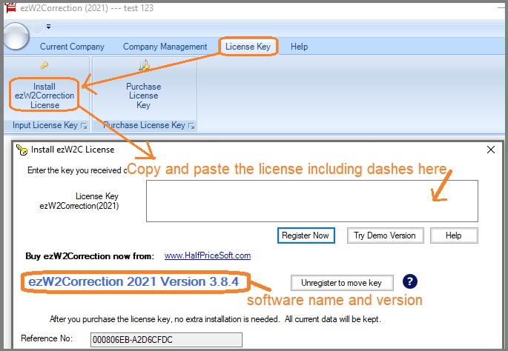Screen dimensions: 508x351
Task: Click inside the License Key text box
Action: [311, 201]
